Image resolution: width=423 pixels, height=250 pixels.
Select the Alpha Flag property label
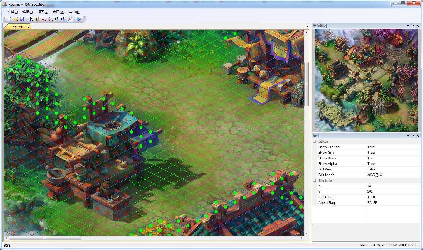pos(327,203)
